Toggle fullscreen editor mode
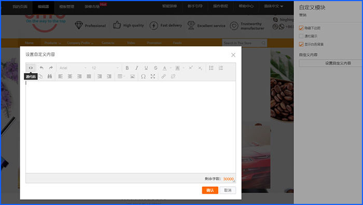The height and width of the screenshot is (205, 363). coord(153,76)
